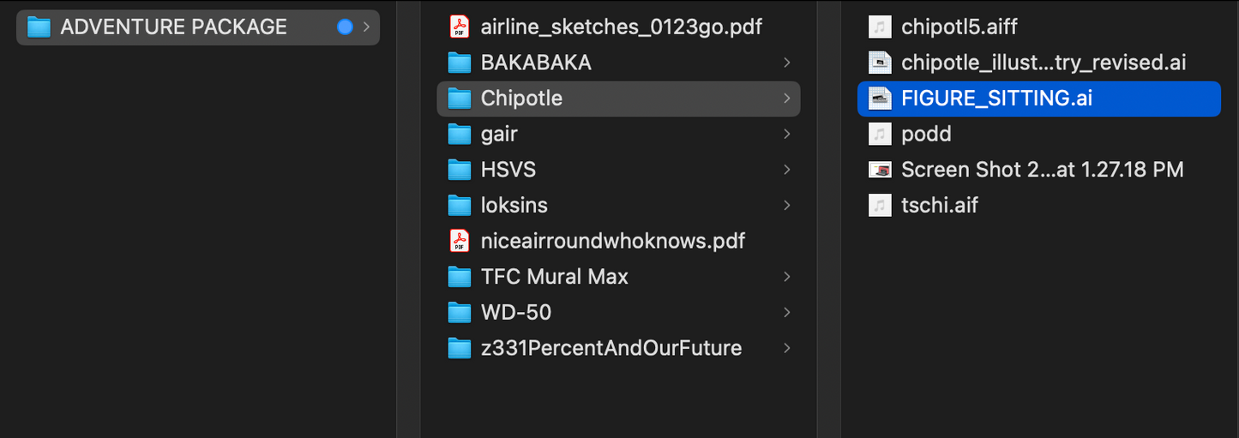The height and width of the screenshot is (438, 1239).
Task: Click the ADVENTURE PACKAGE folder icon
Action: (39, 27)
